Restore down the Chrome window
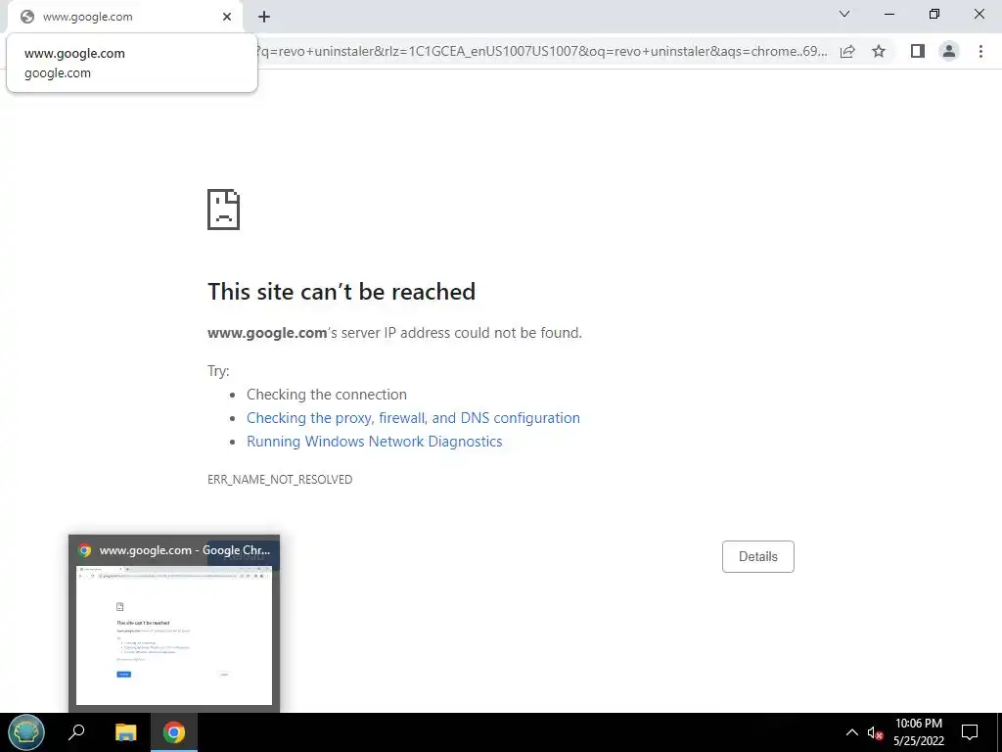The width and height of the screenshot is (1002, 752). click(934, 14)
